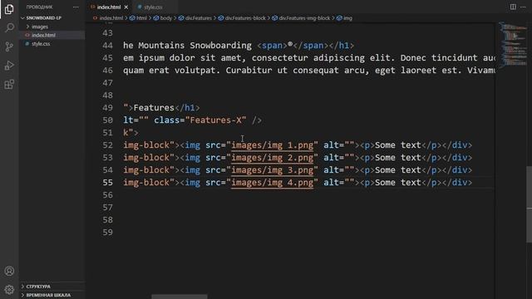Viewport: 532px width, 299px height.
Task: Click the "Features-X" class value
Action: coord(216,120)
